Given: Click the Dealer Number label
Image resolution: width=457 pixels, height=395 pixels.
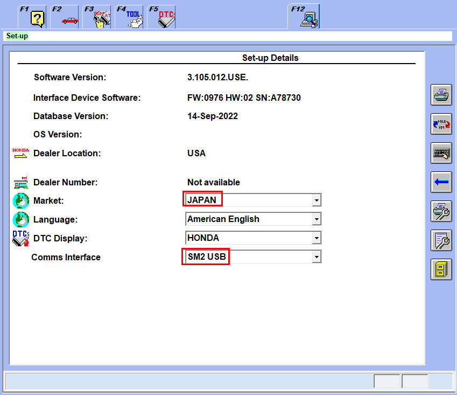Looking at the screenshot, I should point(65,182).
